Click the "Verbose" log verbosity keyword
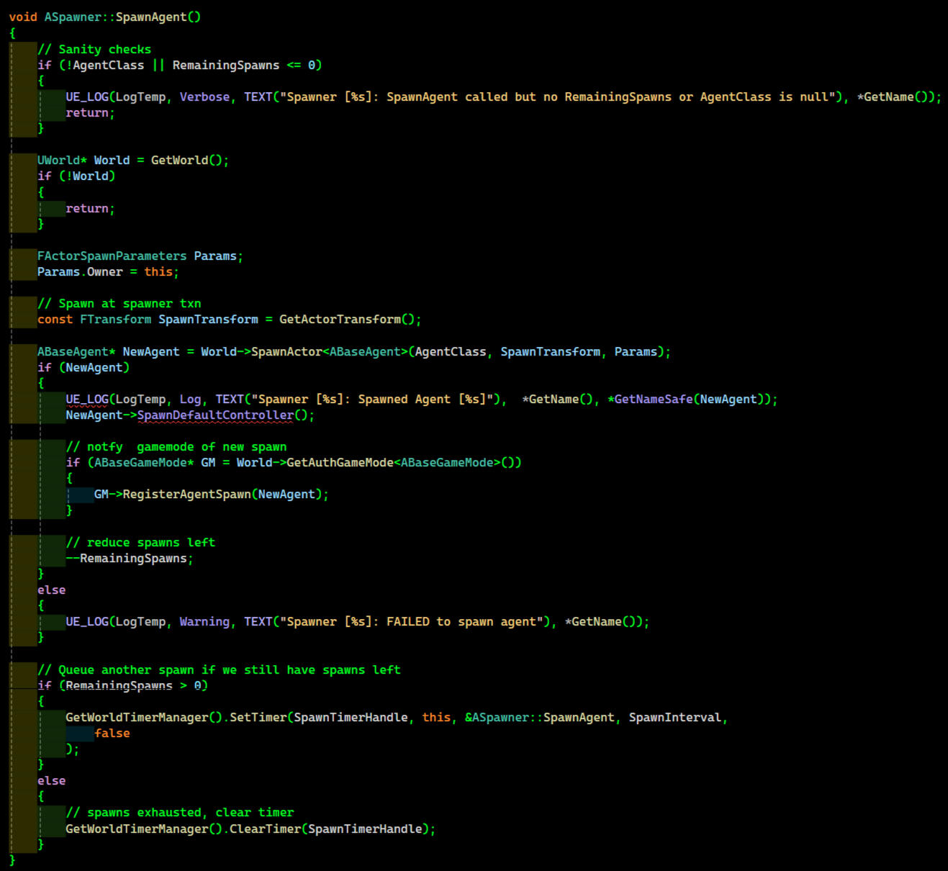The height and width of the screenshot is (871, 948). 204,97
